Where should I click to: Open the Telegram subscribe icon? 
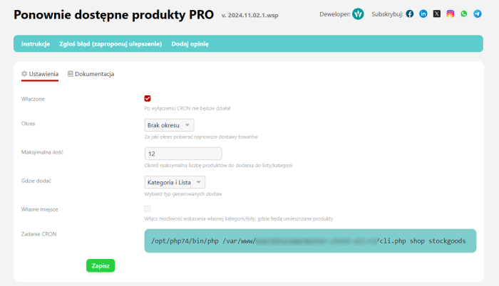pos(478,14)
